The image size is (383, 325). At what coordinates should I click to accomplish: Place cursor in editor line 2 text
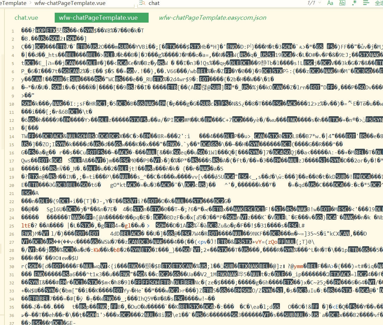pos(54,39)
